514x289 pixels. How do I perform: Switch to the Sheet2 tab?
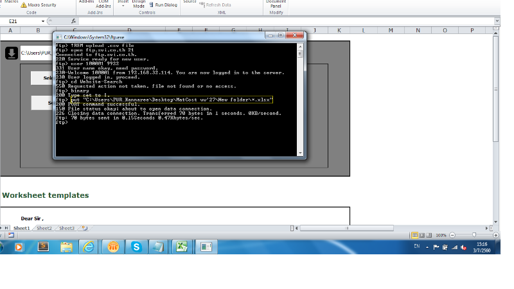click(x=44, y=228)
